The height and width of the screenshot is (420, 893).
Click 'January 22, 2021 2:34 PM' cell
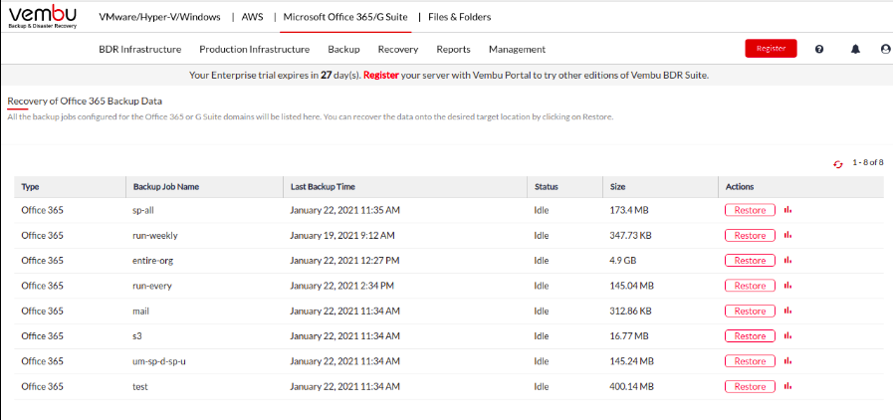coord(342,285)
